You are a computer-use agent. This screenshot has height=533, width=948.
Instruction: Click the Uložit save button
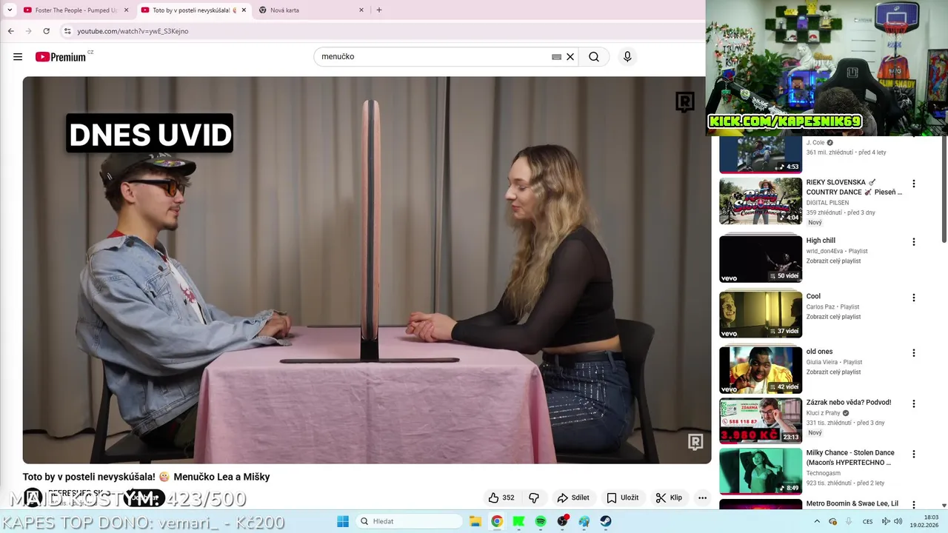click(622, 497)
